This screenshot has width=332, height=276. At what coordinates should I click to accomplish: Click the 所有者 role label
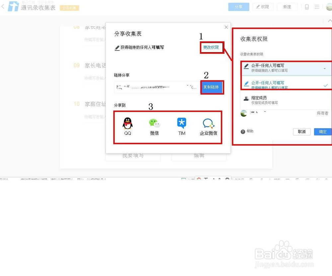click(x=322, y=113)
